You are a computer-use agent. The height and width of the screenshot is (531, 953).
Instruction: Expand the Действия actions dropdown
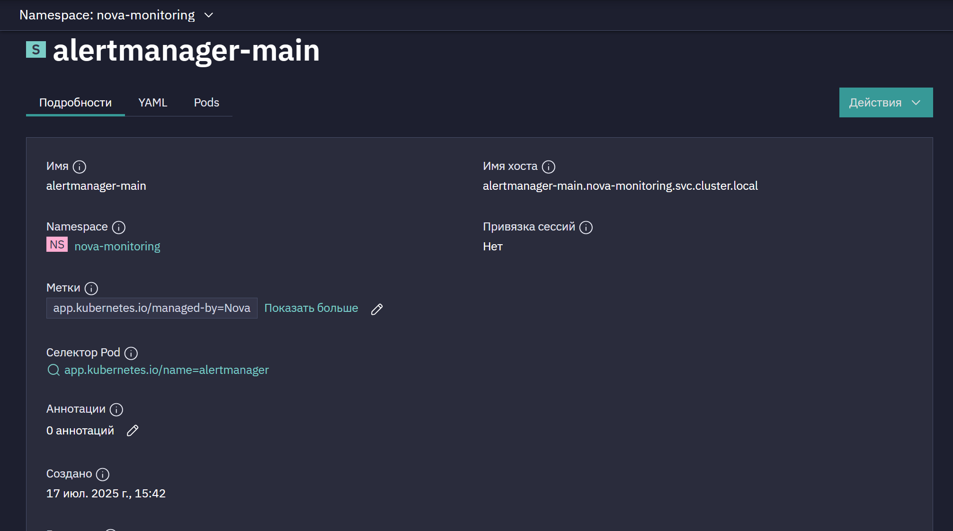pyautogui.click(x=886, y=102)
